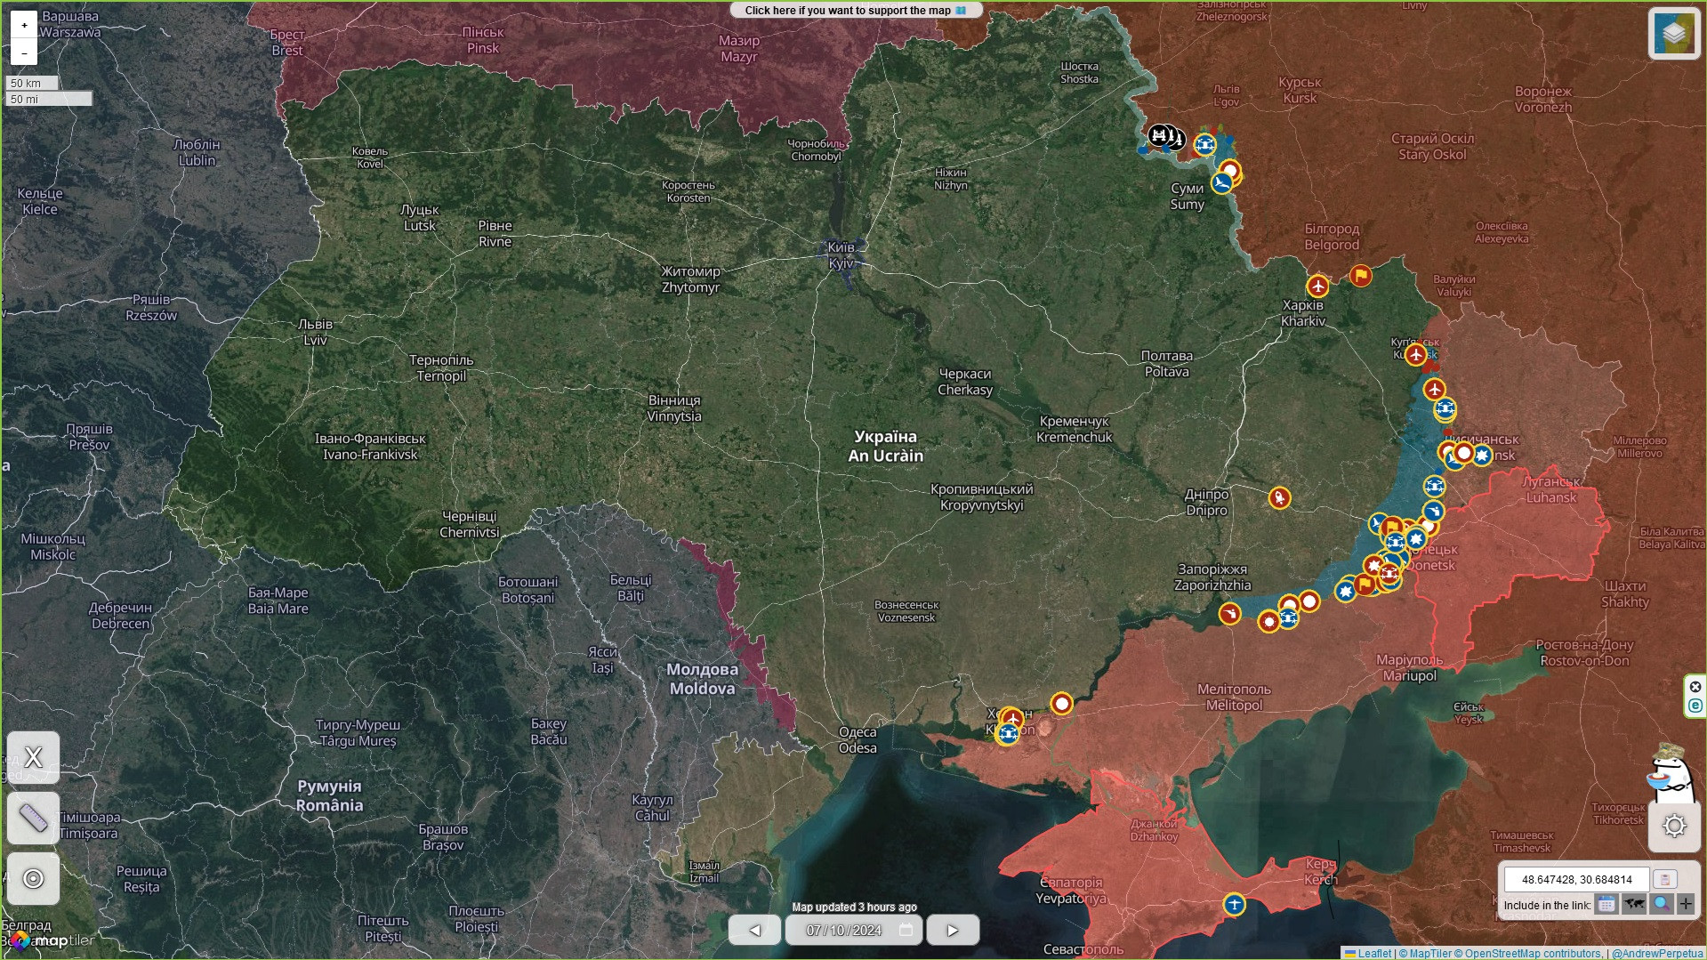Image resolution: width=1707 pixels, height=960 pixels.
Task: Go to the previous day's map
Action: click(x=754, y=930)
